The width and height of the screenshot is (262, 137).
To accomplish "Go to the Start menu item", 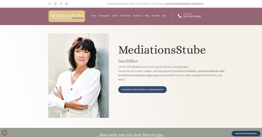I will (94, 16).
